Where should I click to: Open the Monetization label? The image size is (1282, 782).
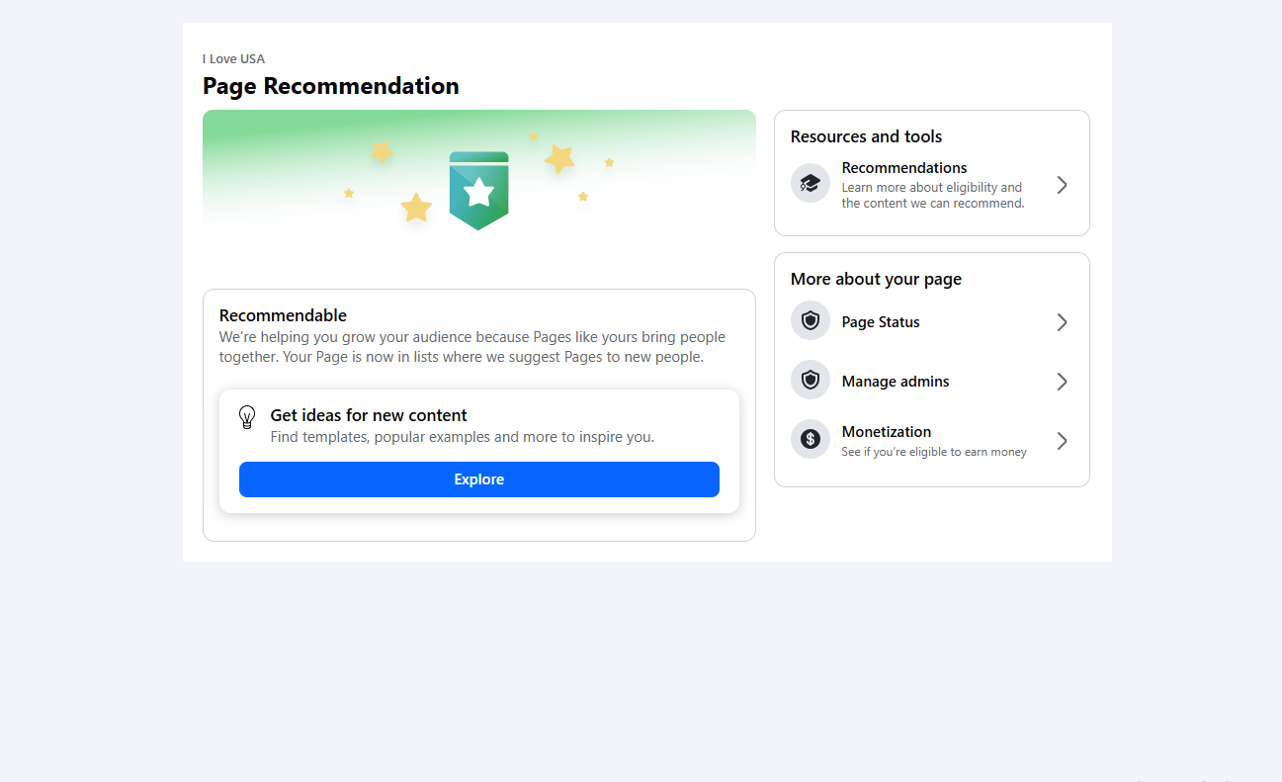887,432
